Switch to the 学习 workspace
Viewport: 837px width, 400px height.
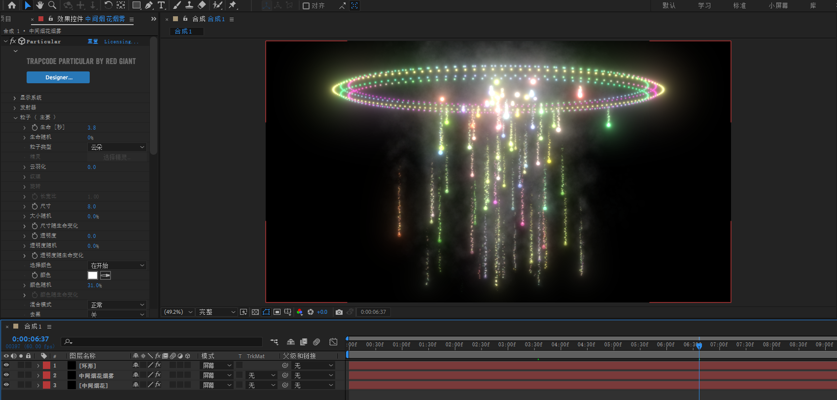coord(704,6)
